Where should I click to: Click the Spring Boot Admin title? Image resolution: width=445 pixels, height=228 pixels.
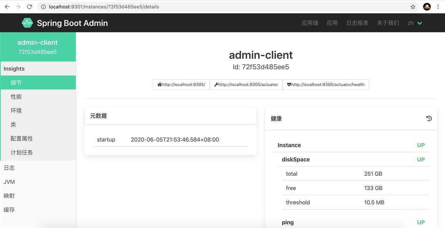[x=72, y=23]
